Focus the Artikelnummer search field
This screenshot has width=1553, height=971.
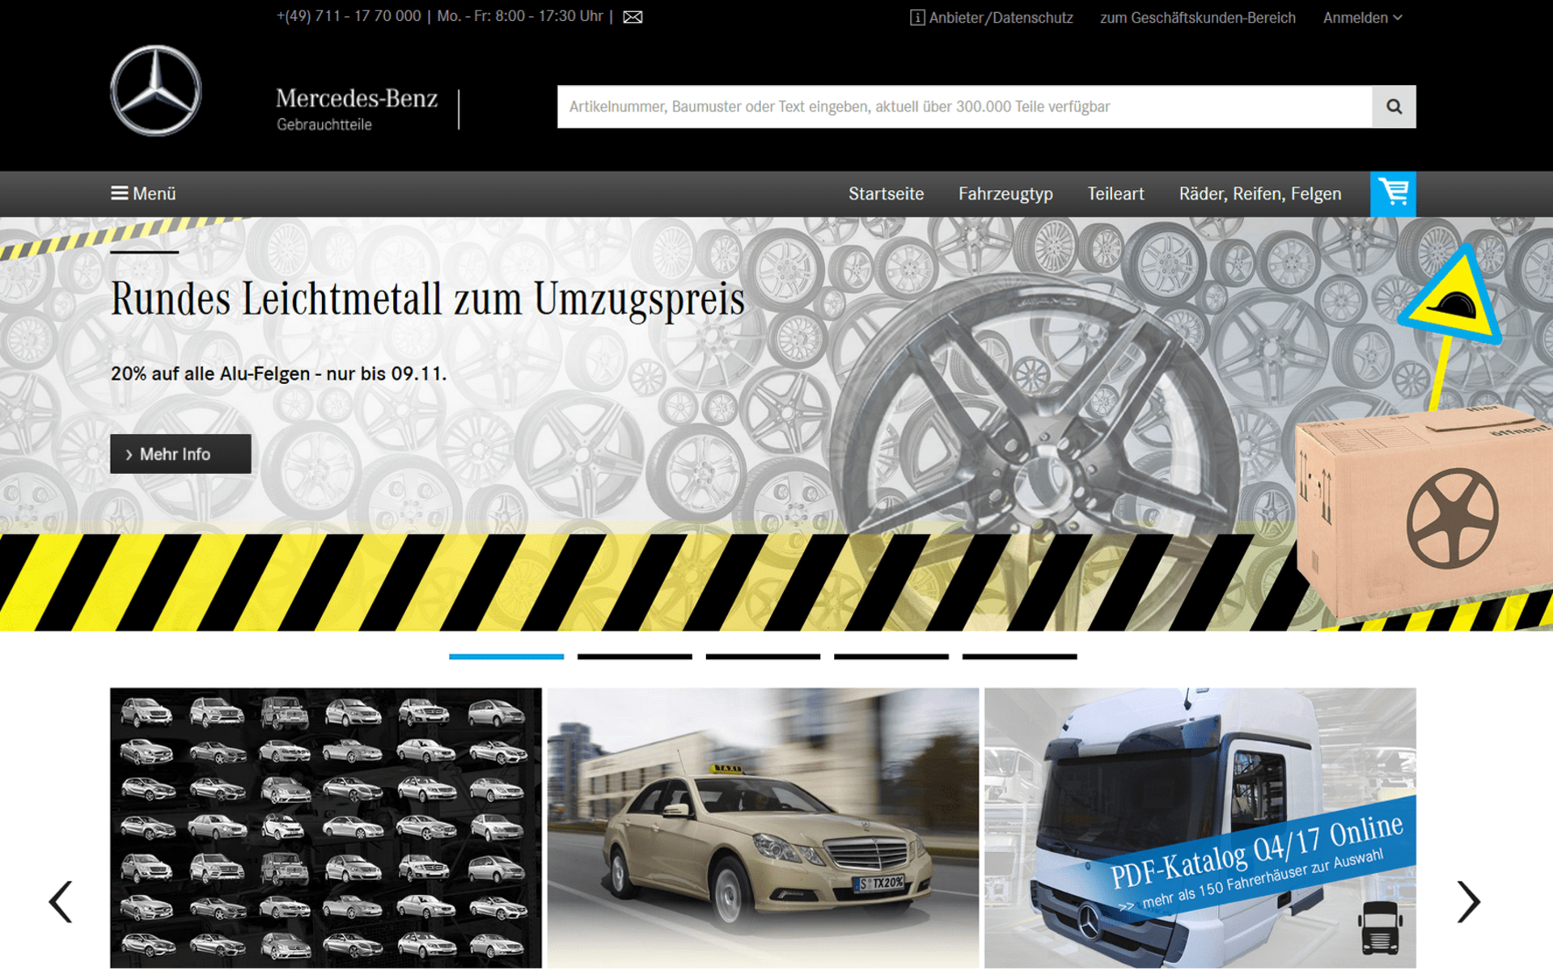(963, 107)
